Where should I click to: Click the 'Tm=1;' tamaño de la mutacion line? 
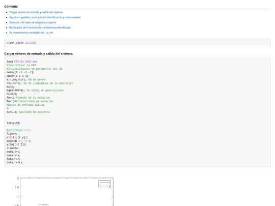click(x=28, y=98)
